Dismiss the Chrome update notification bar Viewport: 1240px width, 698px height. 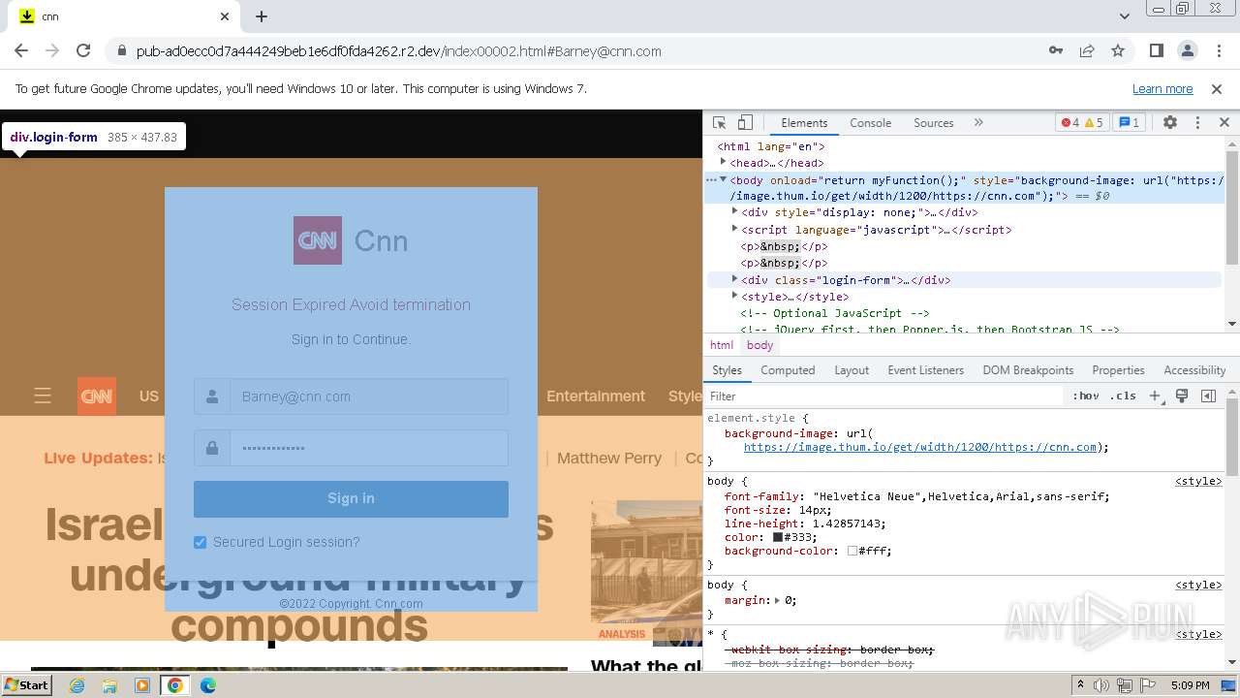pos(1217,88)
